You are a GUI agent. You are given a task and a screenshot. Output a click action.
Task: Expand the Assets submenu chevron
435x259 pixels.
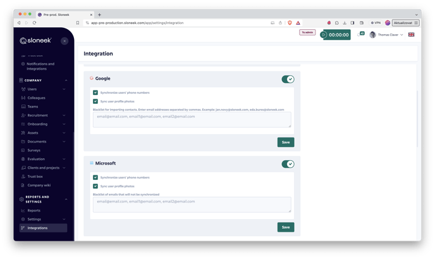64,133
